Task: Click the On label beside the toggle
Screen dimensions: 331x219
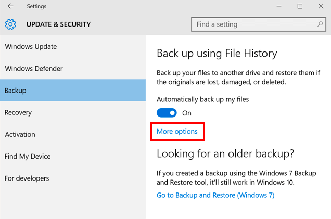Action: (x=187, y=113)
